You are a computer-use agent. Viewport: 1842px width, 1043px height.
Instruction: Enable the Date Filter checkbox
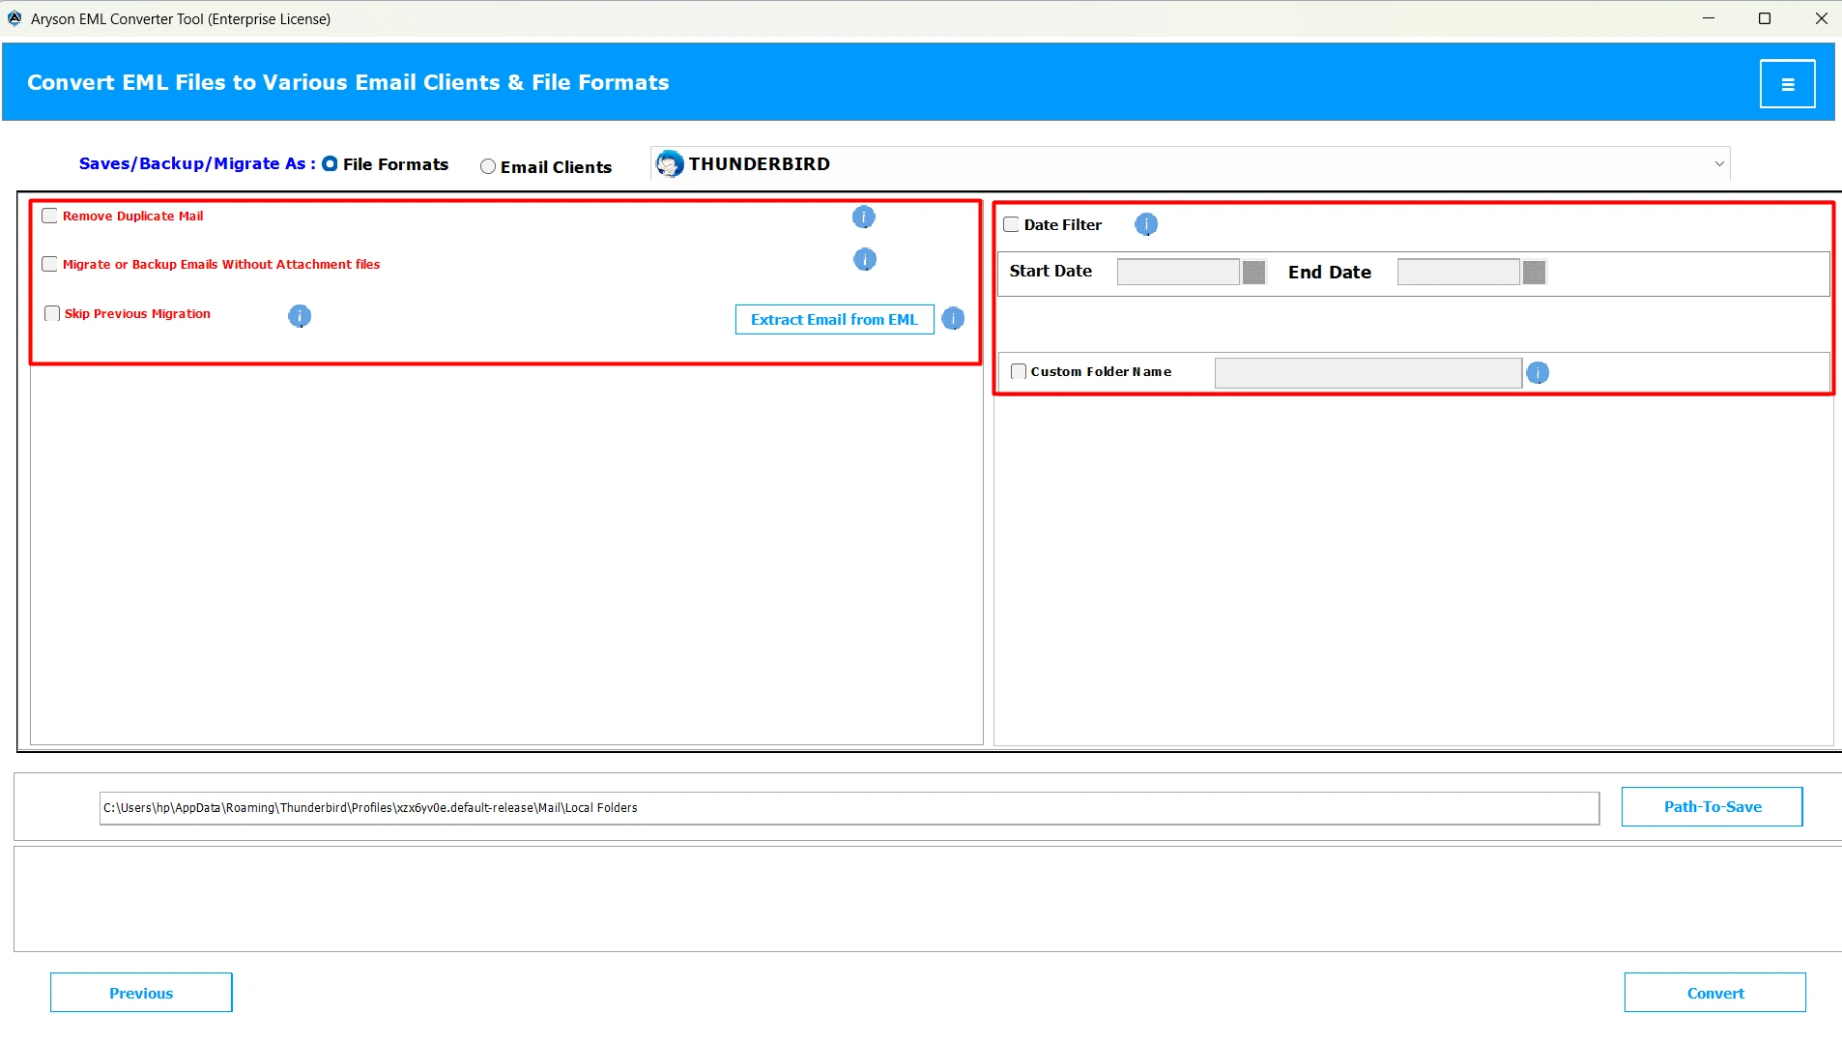(x=1011, y=224)
